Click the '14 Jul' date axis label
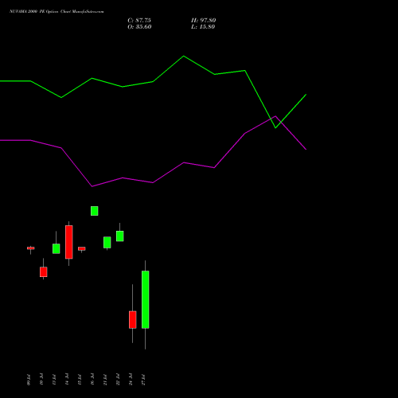398x398 pixels. click(67, 380)
